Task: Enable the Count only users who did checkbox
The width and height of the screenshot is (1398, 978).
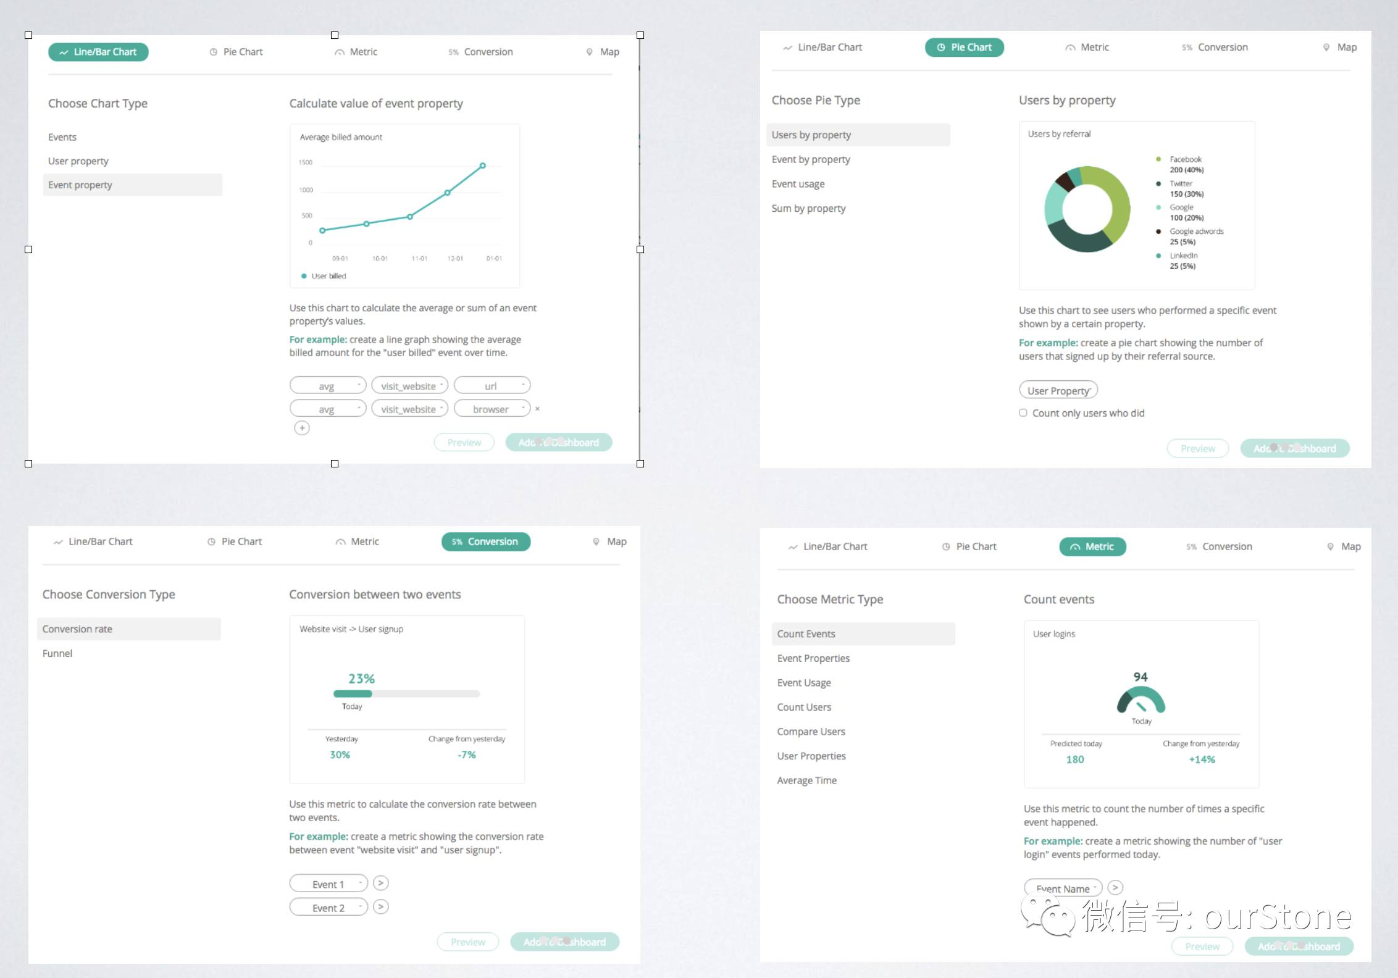Action: coord(1023,412)
